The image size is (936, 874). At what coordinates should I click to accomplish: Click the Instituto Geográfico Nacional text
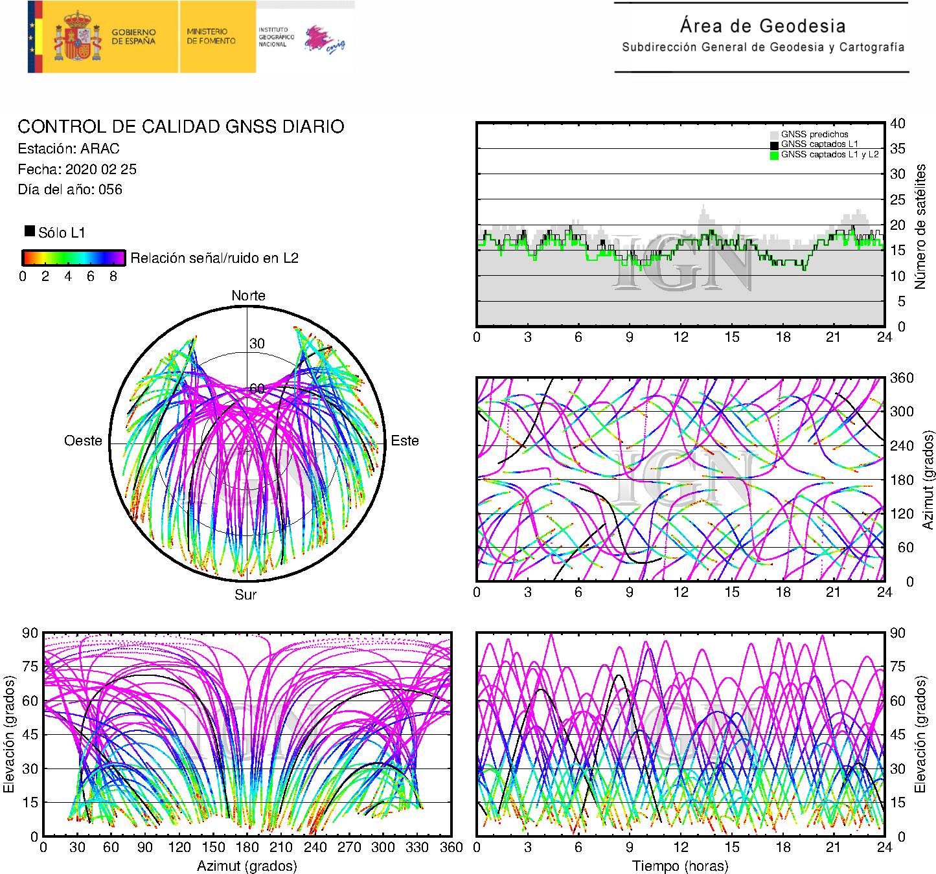coord(276,37)
